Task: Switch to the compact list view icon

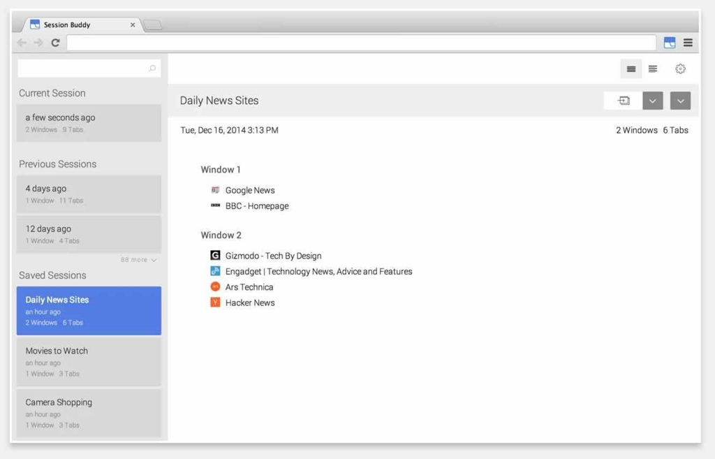Action: pyautogui.click(x=631, y=69)
